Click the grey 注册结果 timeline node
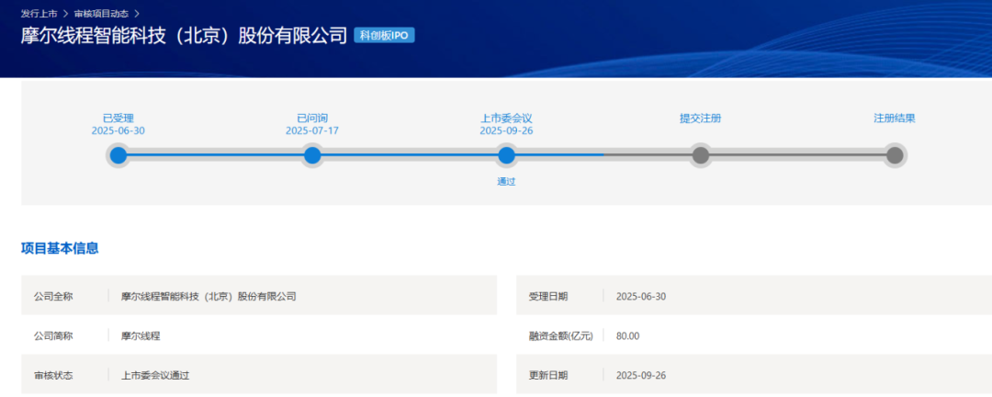This screenshot has height=397, width=992. pyautogui.click(x=894, y=155)
